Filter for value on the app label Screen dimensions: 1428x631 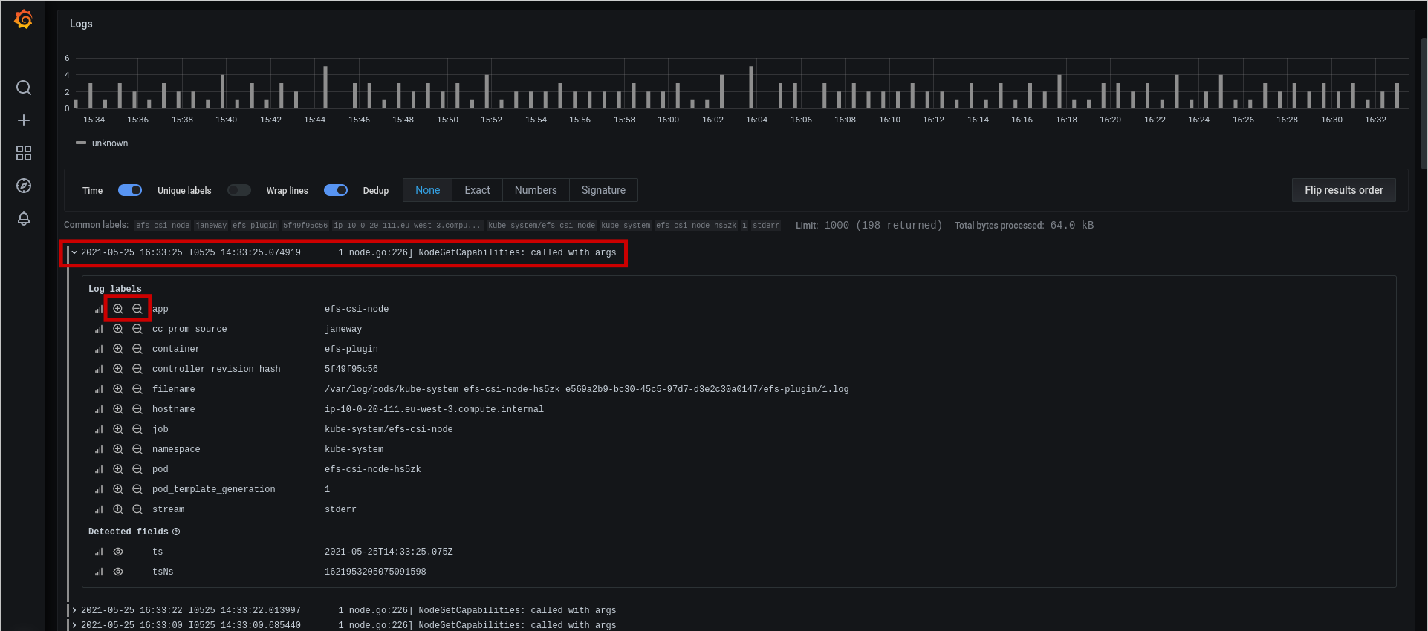(x=118, y=309)
